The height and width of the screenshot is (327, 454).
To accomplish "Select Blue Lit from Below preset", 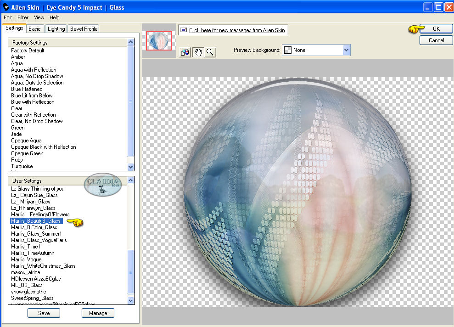I will (32, 95).
